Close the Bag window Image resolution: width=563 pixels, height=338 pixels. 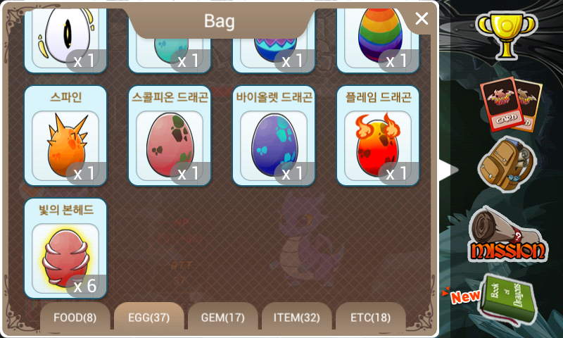tap(422, 19)
